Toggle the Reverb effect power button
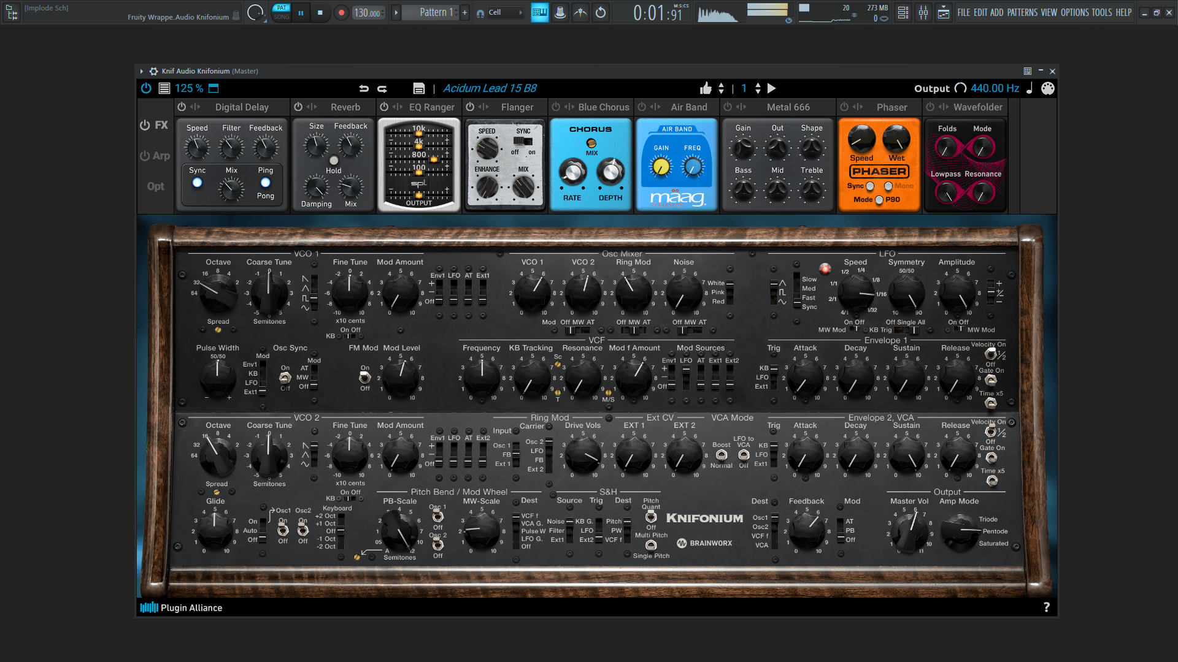Screen dimensions: 1178x662 [x=298, y=107]
